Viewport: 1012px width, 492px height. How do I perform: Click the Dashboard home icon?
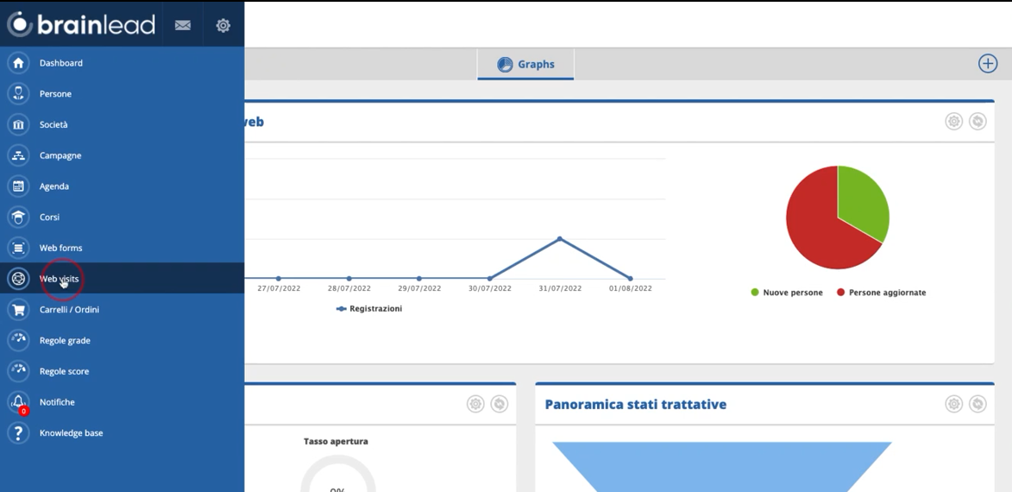(18, 63)
